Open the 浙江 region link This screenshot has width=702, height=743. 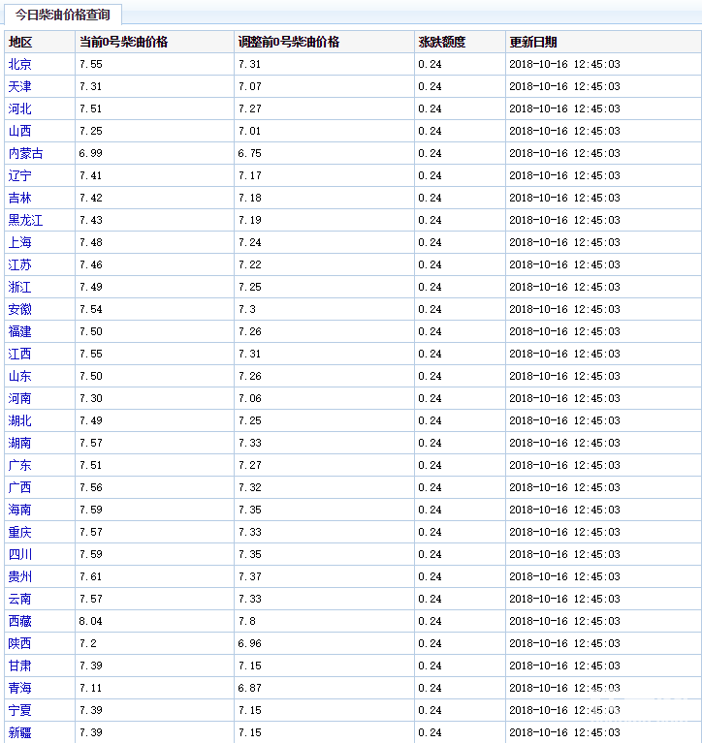(20, 287)
